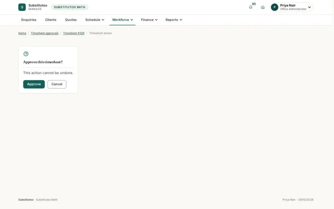This screenshot has width=334, height=209.
Task: Go to the Enquiries tab
Action: tap(29, 20)
